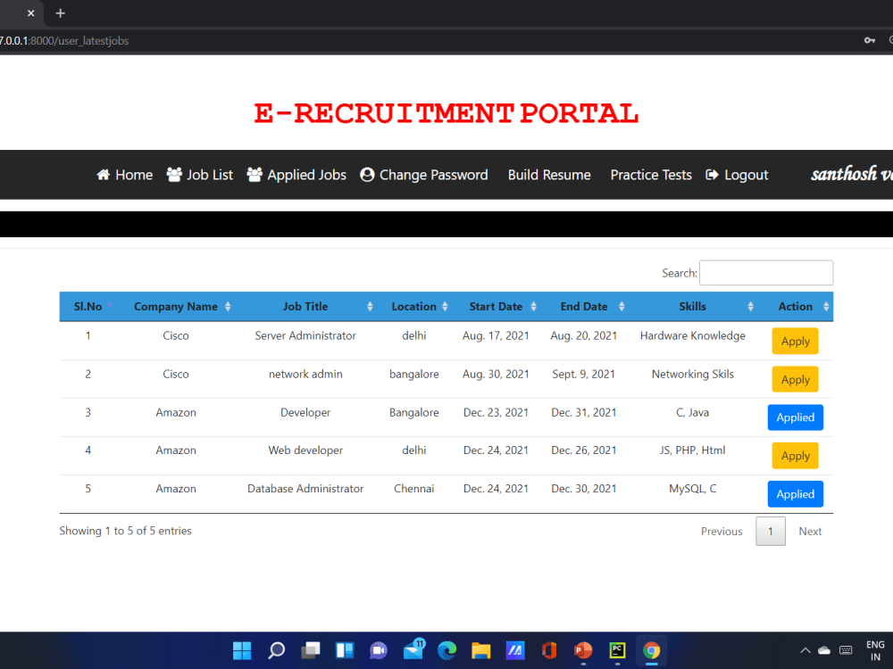This screenshot has width=893, height=669.
Task: Click the ENG IN language indicator
Action: point(875,651)
